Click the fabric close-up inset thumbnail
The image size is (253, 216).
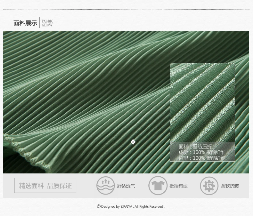coord(202,112)
